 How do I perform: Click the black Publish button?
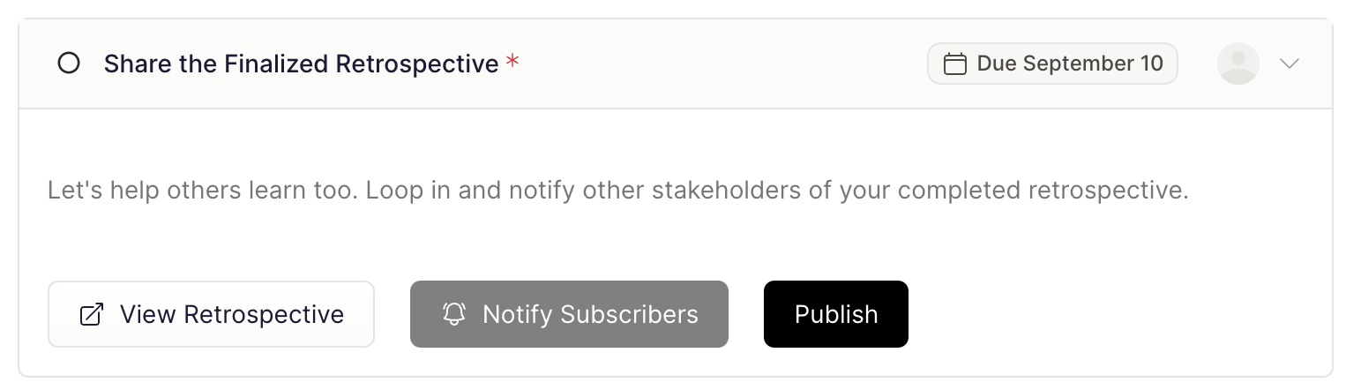[835, 314]
